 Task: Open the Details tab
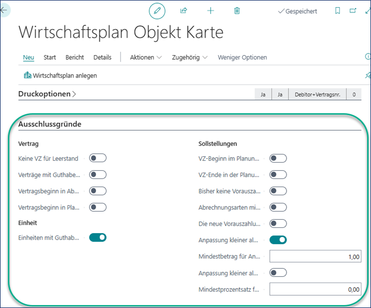click(102, 58)
